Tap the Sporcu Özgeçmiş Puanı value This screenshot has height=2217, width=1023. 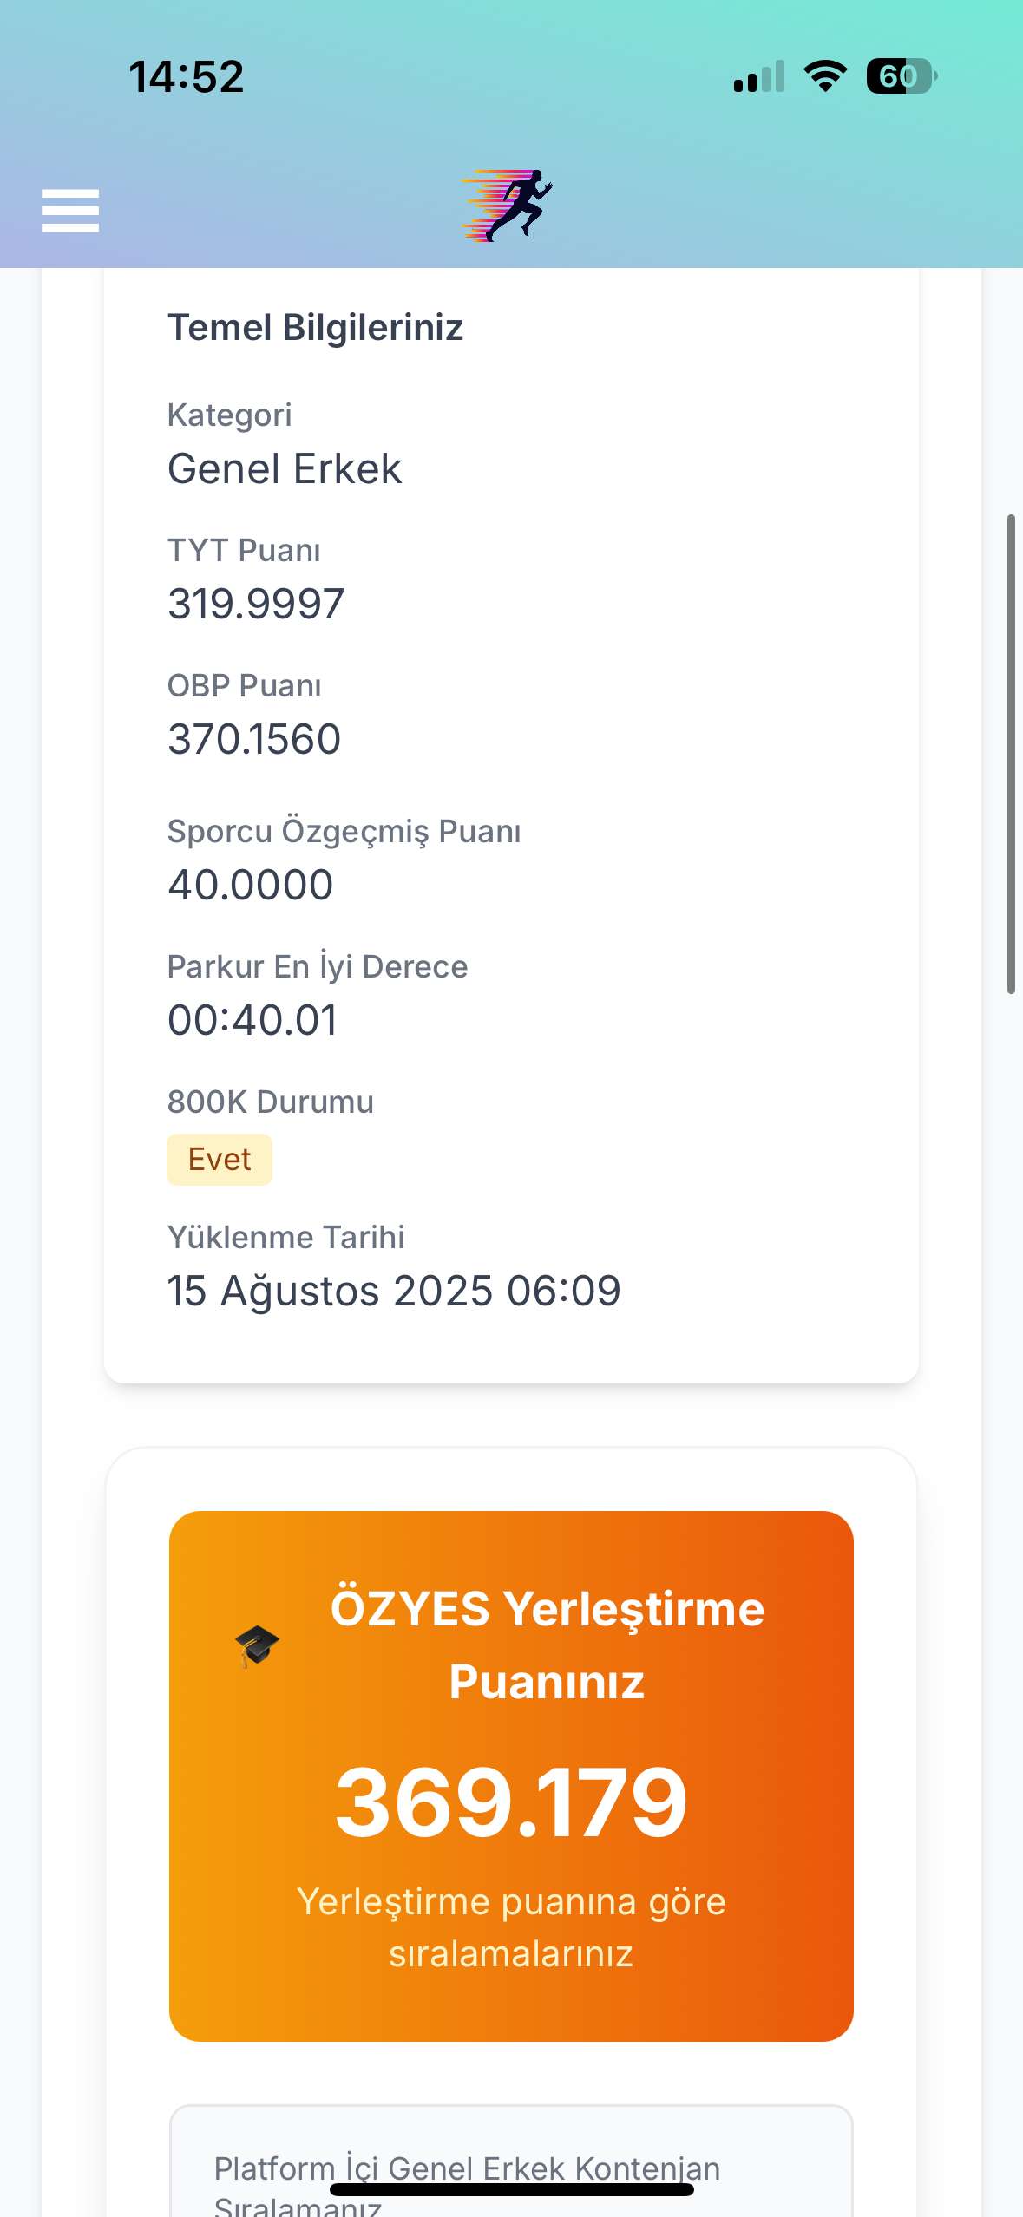coord(251,885)
